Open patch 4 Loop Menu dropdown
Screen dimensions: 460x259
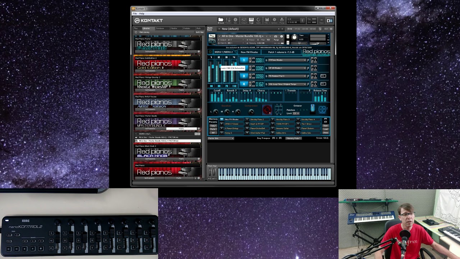287,84
